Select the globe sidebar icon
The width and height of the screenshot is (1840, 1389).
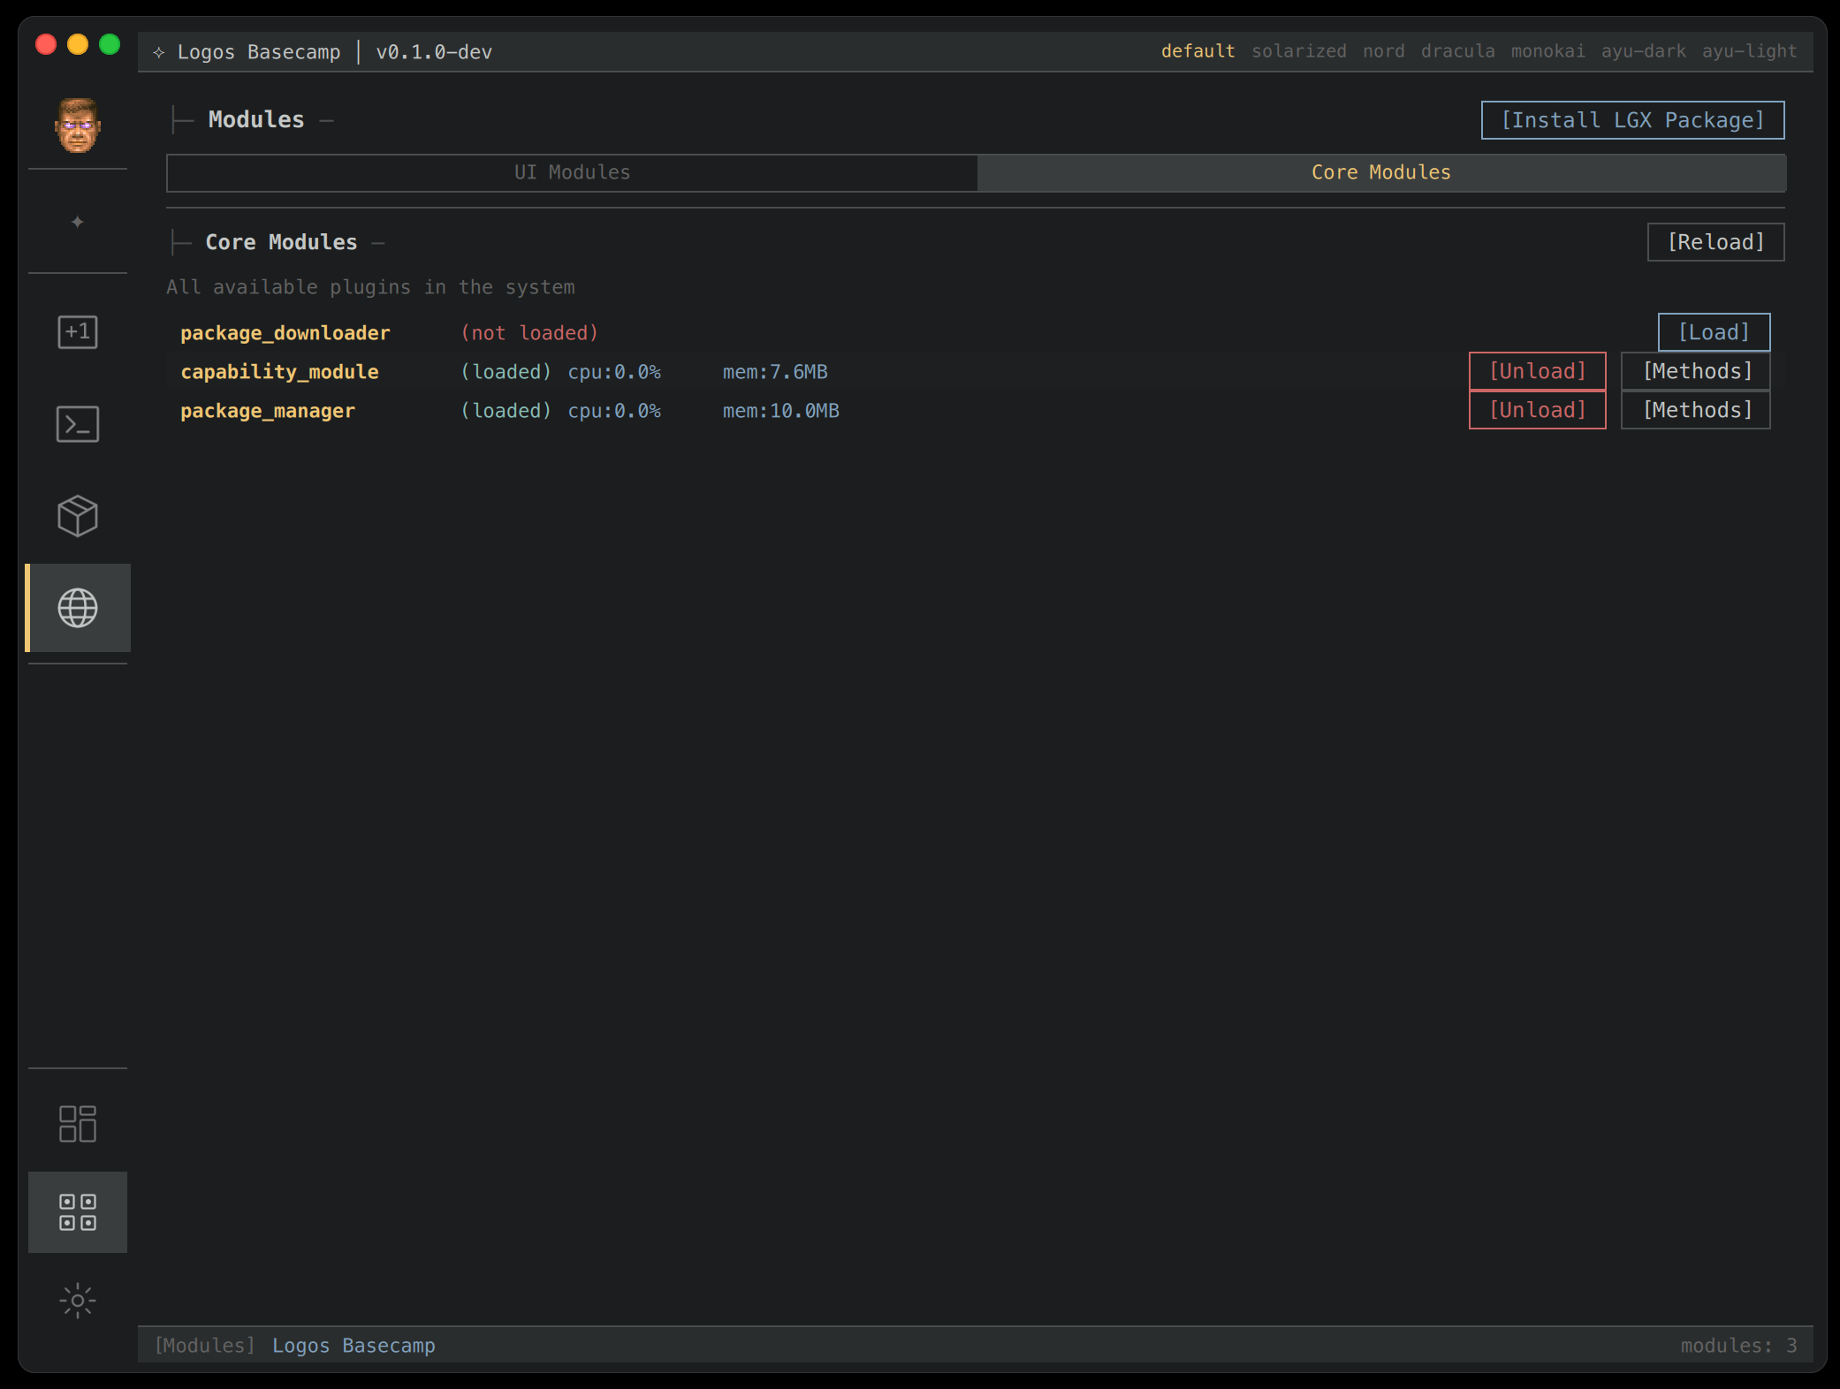click(78, 608)
